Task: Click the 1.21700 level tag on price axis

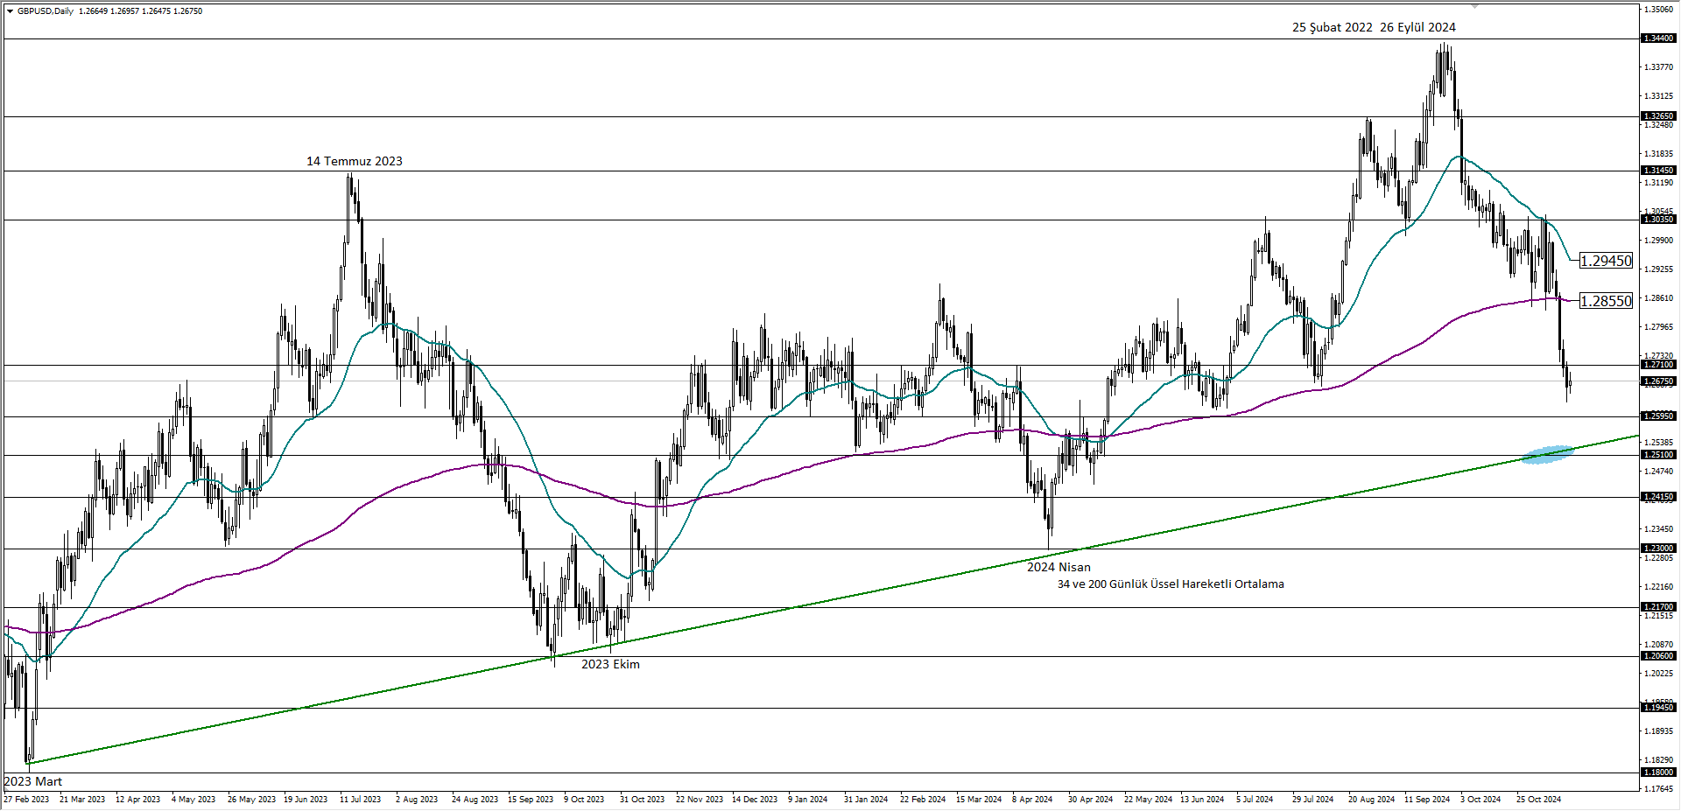Action: [1658, 607]
